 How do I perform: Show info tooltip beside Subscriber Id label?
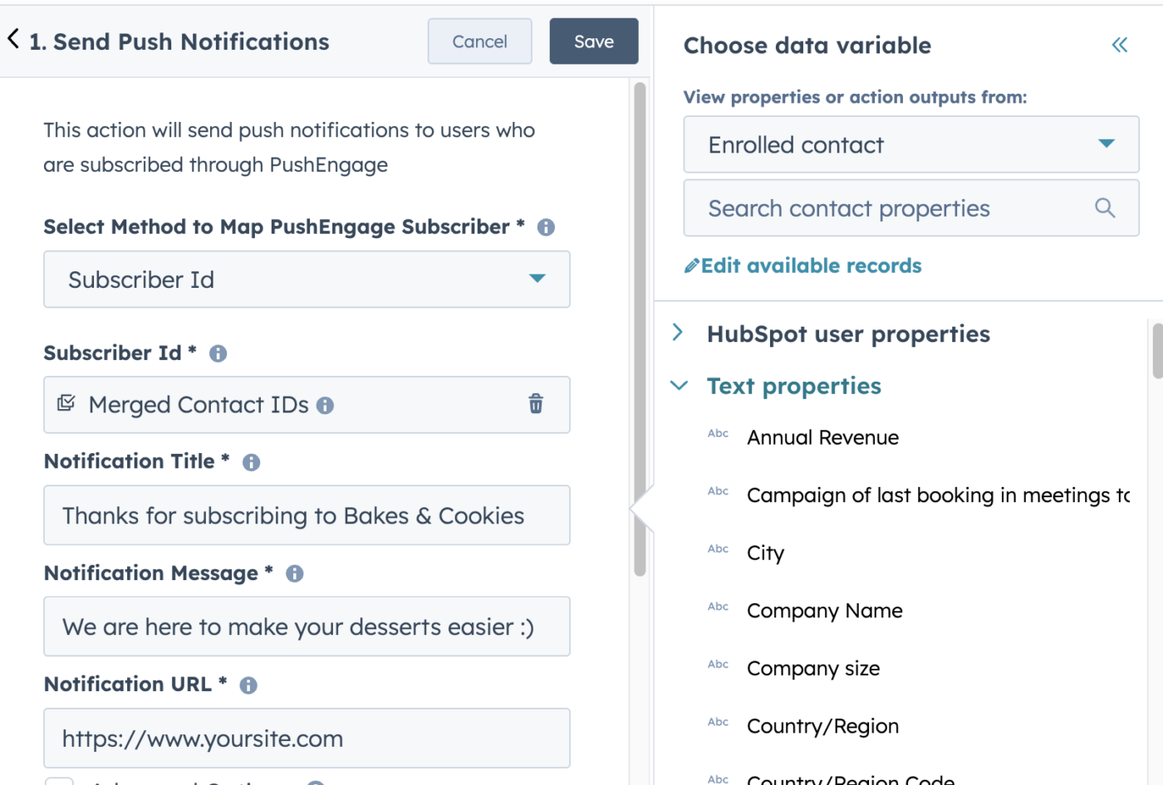point(218,353)
